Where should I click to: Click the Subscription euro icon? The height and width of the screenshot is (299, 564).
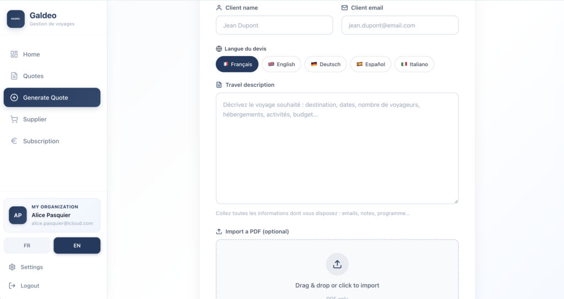coord(14,141)
